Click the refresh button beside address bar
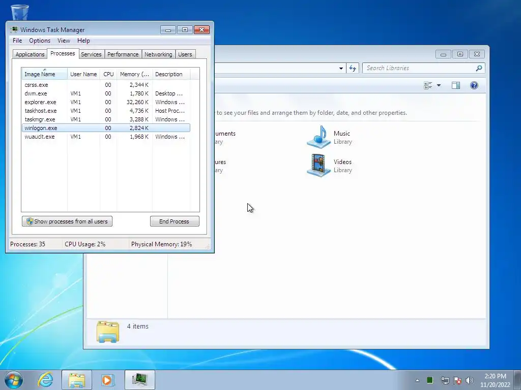The height and width of the screenshot is (390, 521). [x=353, y=69]
